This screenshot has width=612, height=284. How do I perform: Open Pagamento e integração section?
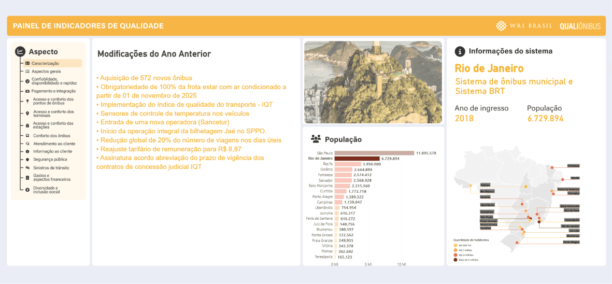[x=53, y=91]
